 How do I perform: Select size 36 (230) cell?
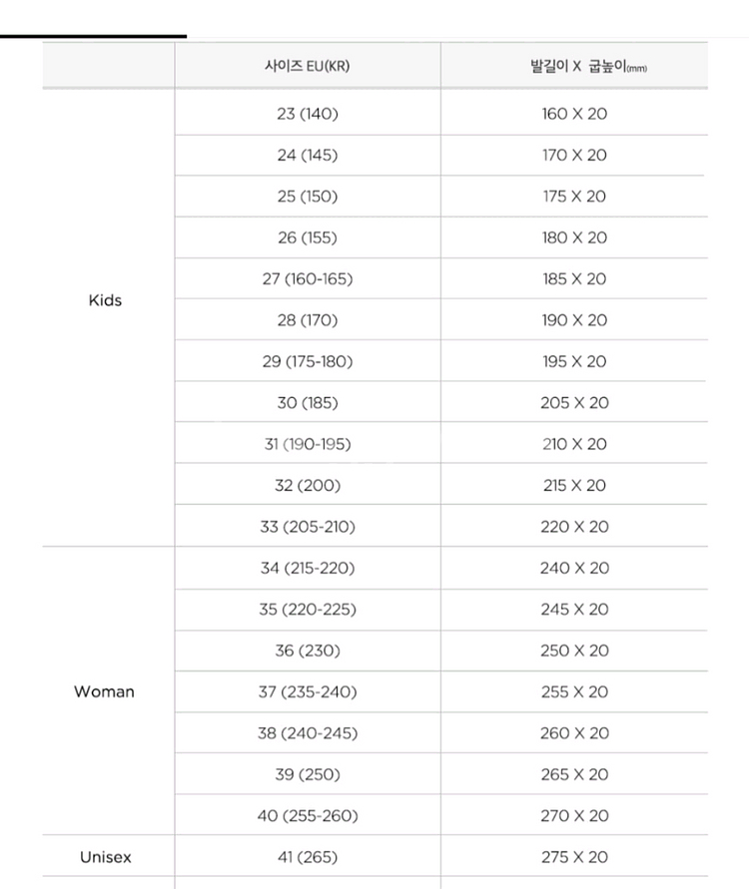pyautogui.click(x=308, y=651)
